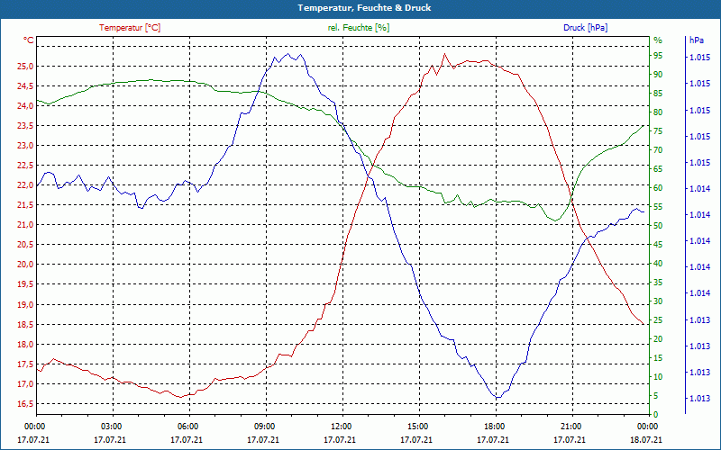The height and width of the screenshot is (450, 721).
Task: Click the 95 humidity axis value
Action: 658,56
